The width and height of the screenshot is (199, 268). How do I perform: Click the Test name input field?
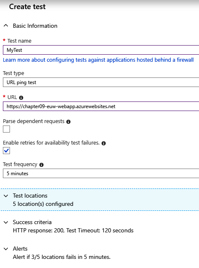[101, 50]
